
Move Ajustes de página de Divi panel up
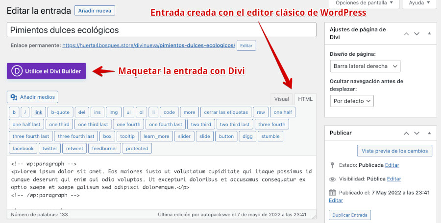tap(406, 34)
